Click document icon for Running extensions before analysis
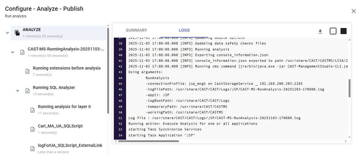Image resolution: width=360 pixels, height=157 pixels. point(27,71)
